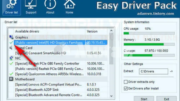Image resolution: width=180 pixels, height=101 pixels.
Task: Open the adamvn.tistory.com link
Action: [x=156, y=14]
